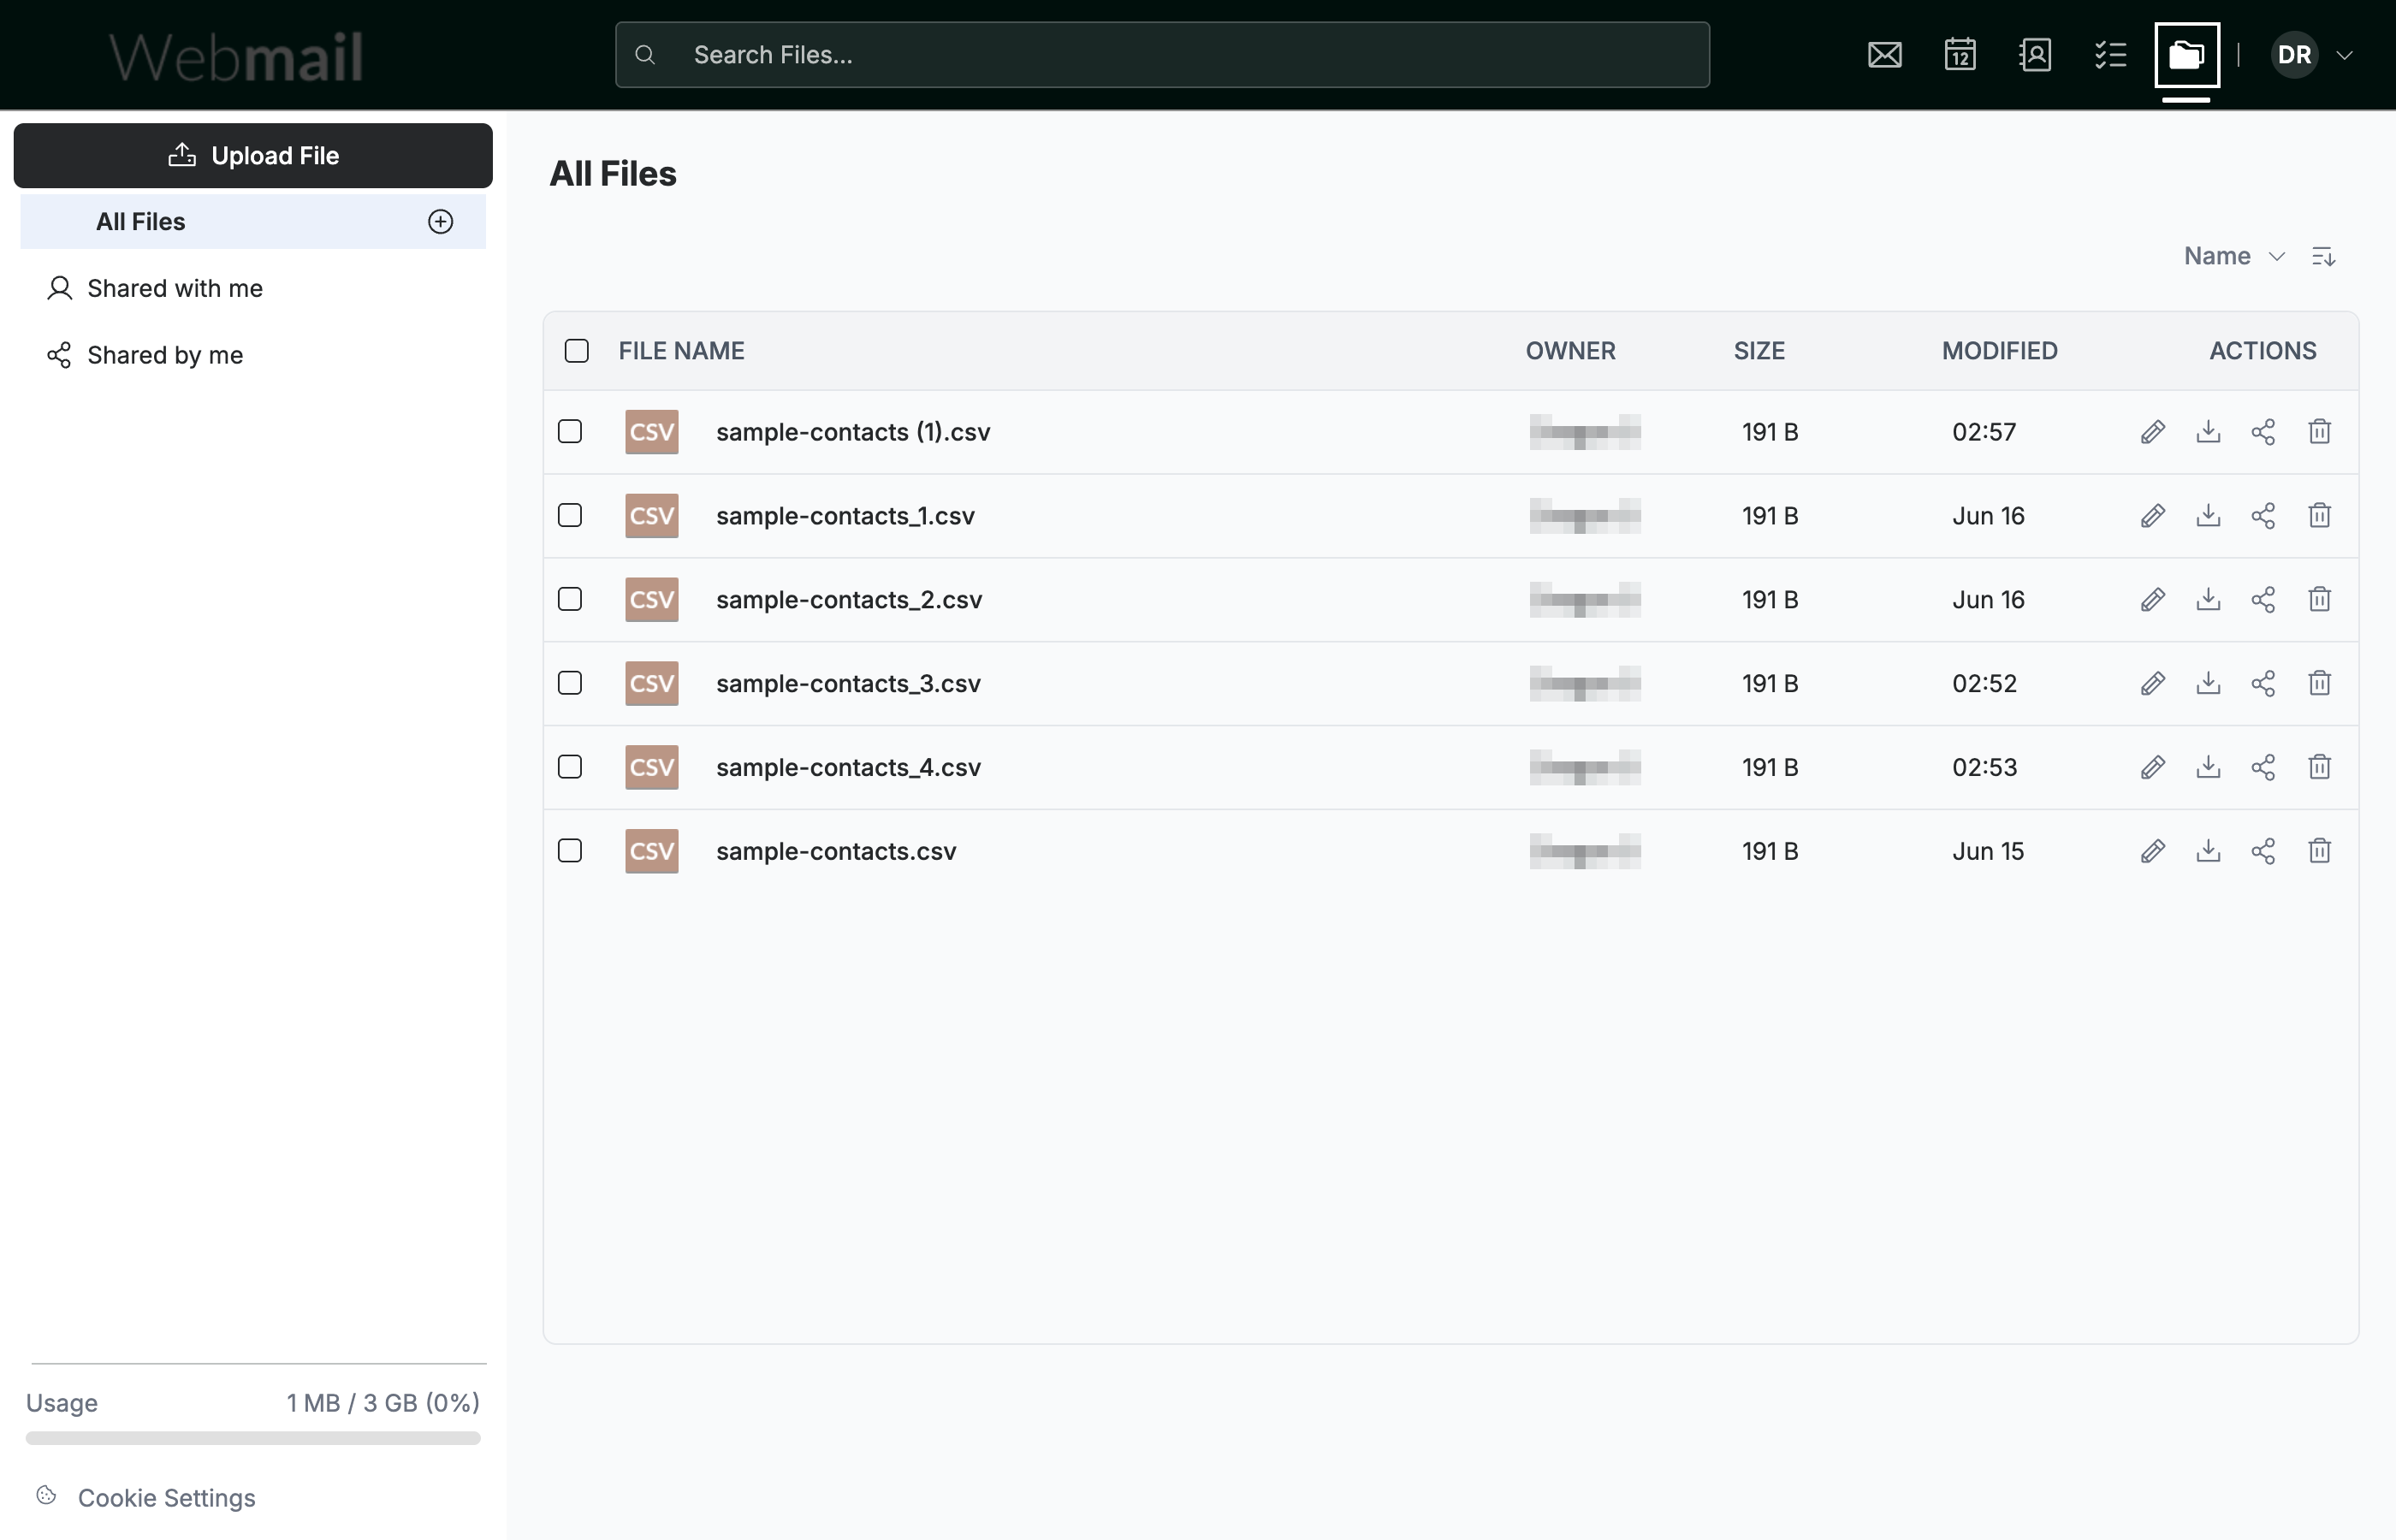Download sample-contacts_1.csv
2396x1540 pixels.
2208,516
